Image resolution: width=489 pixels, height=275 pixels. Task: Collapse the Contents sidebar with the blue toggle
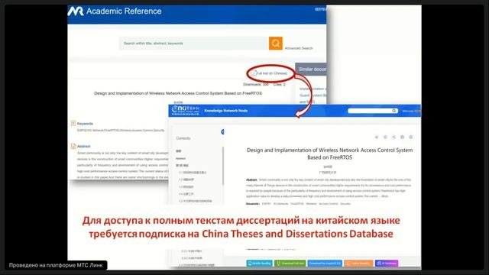222,132
